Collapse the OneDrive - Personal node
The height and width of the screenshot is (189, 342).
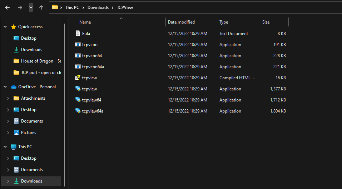[5, 87]
